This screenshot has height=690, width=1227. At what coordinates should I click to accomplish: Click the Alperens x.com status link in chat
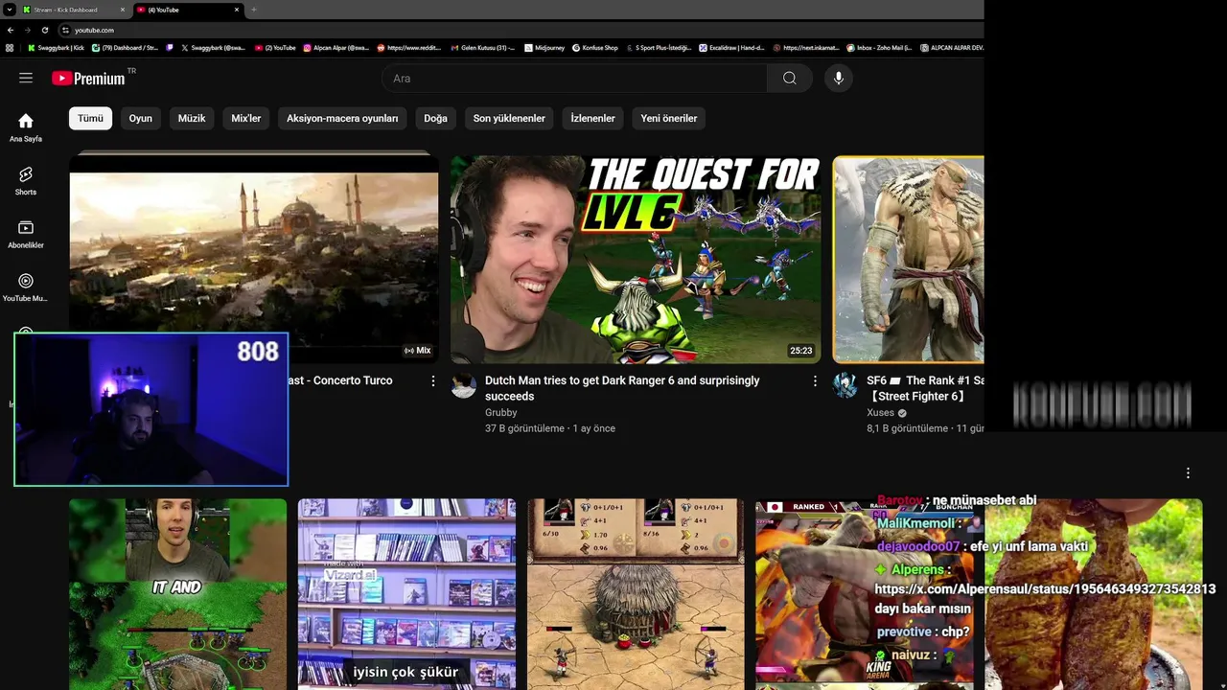[1045, 589]
